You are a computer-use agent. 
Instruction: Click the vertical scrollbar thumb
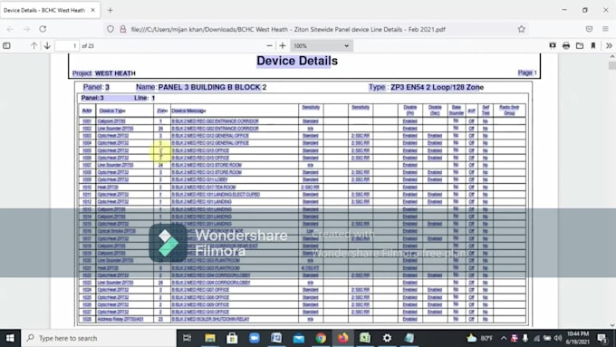point(612,65)
